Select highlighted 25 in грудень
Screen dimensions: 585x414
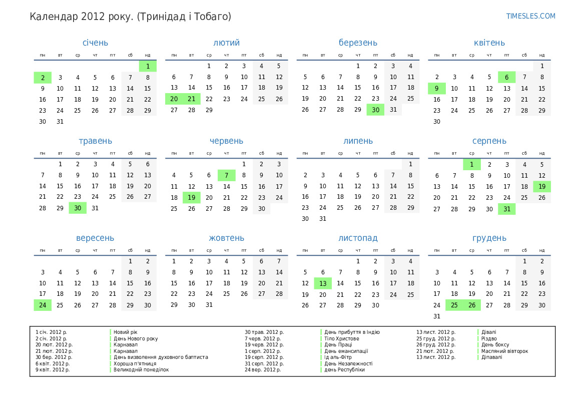tap(454, 305)
